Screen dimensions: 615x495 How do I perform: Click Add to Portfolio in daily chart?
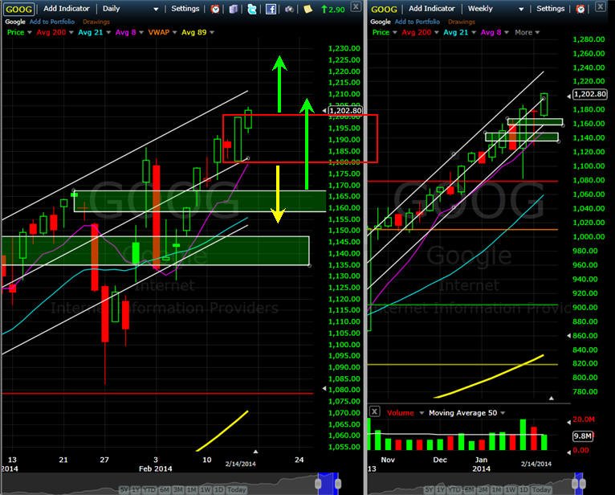point(51,22)
